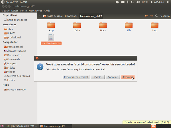Open the network connection indicator
The height and width of the screenshot is (128, 171).
133,2
